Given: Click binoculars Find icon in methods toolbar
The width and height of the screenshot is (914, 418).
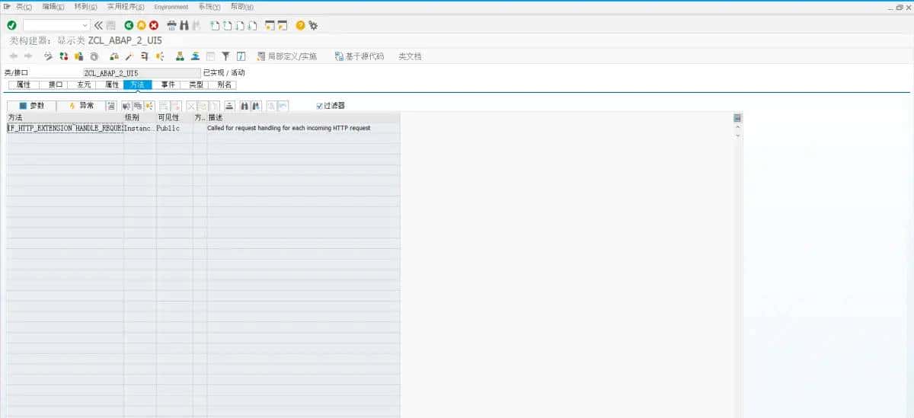Looking at the screenshot, I should pos(244,106).
